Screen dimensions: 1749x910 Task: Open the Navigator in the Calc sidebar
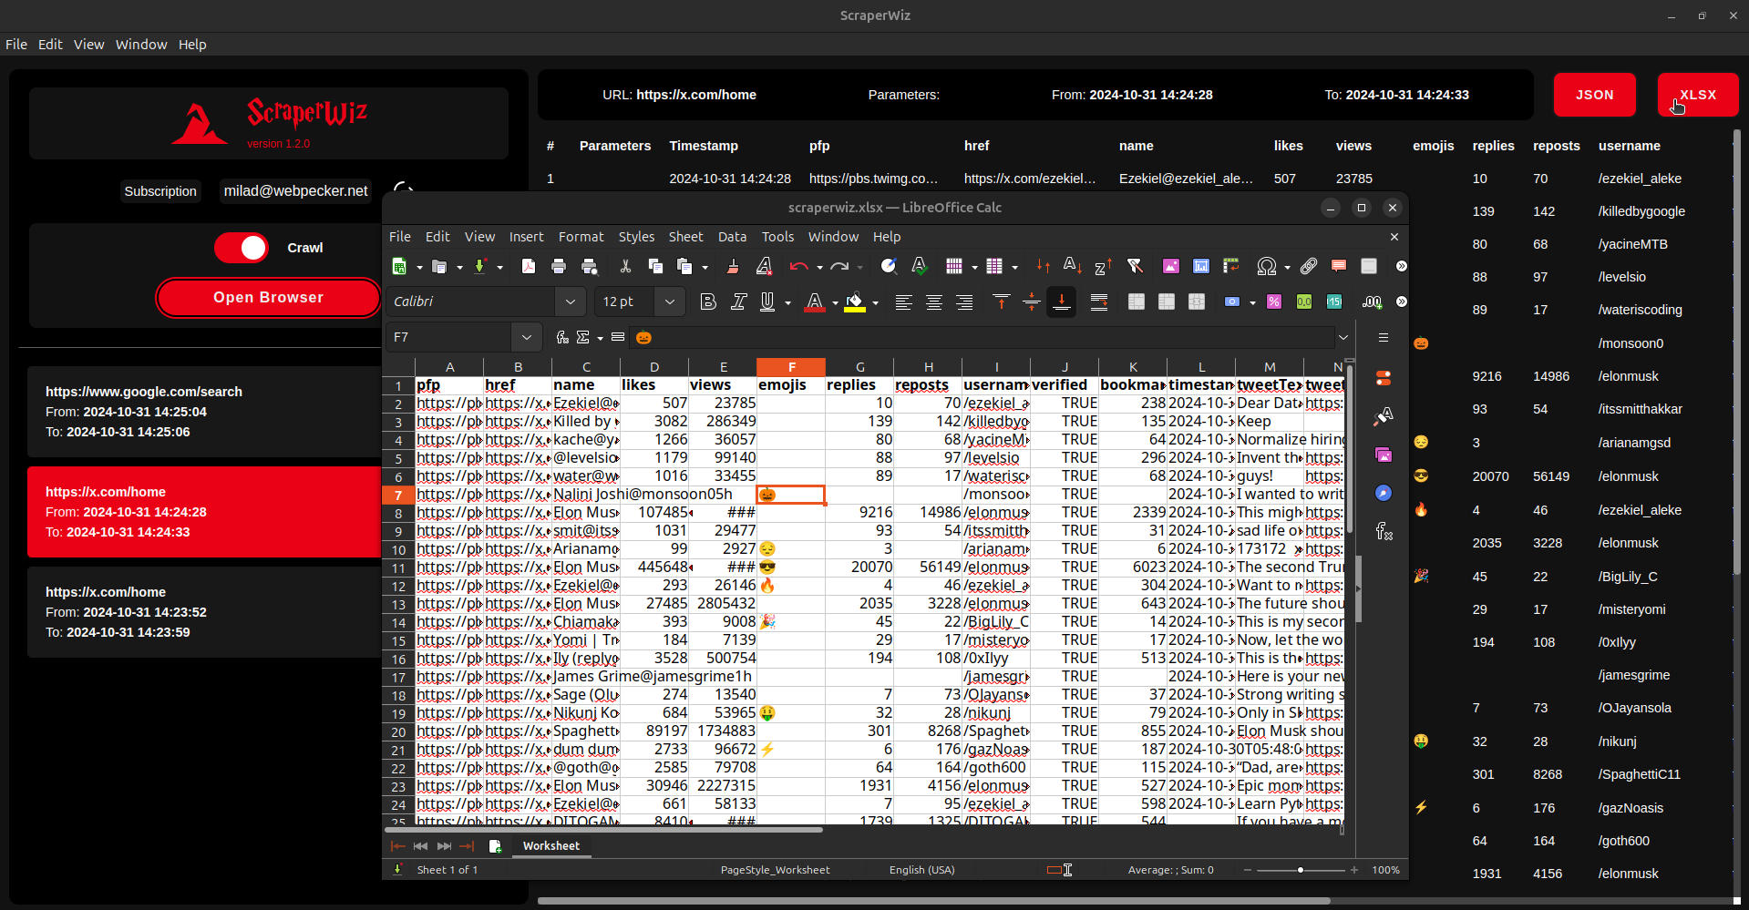click(1384, 493)
